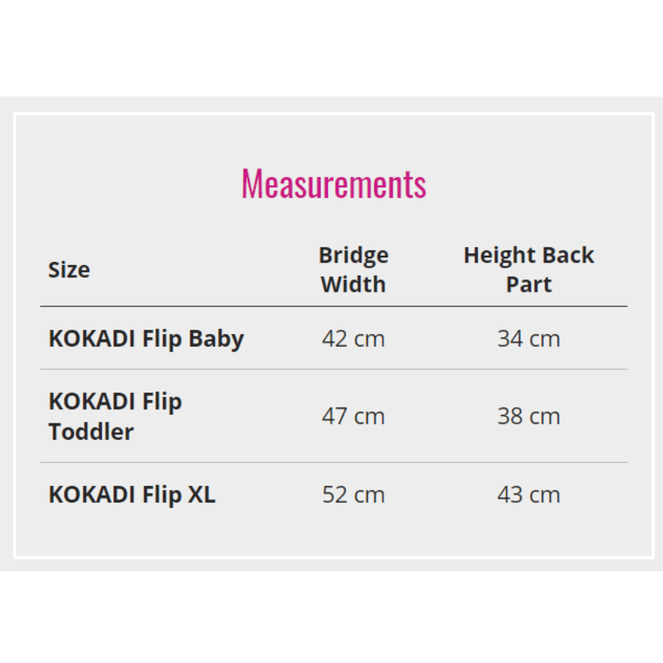Viewport: 663px width, 663px height.
Task: Click the dark divider line under table headers
Action: click(x=334, y=306)
